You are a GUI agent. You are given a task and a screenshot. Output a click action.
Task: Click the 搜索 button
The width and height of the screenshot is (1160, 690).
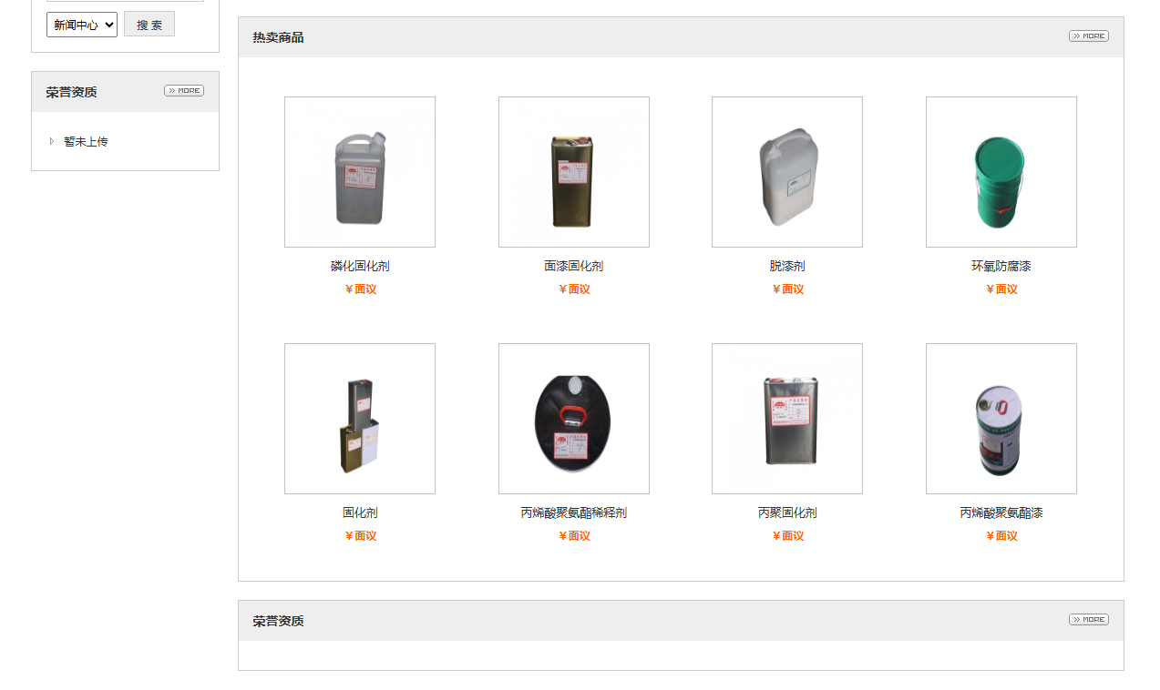(149, 25)
